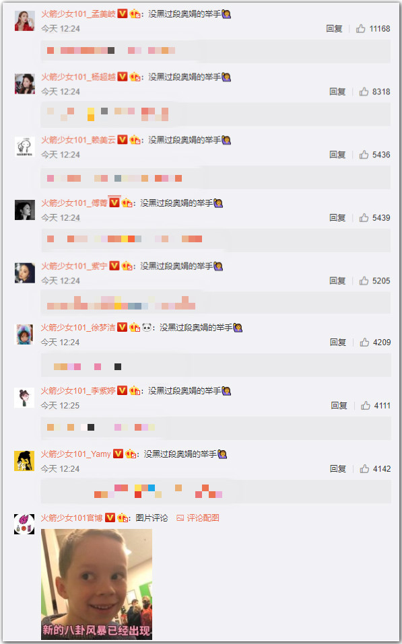This screenshot has width=402, height=644.
Task: Like the 紫宁 comment with 5205 likes
Action: (x=364, y=281)
